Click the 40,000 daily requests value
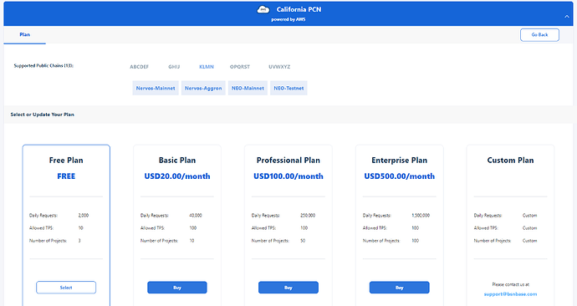The height and width of the screenshot is (306, 577). tap(196, 216)
